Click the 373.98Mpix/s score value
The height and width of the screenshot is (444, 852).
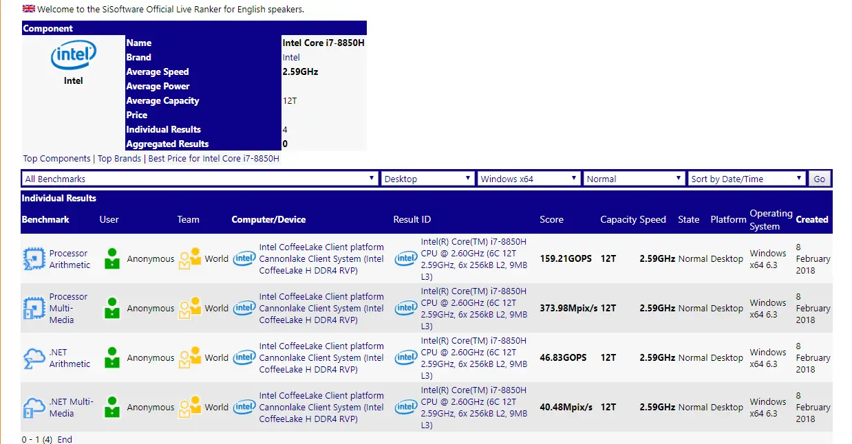tap(568, 309)
